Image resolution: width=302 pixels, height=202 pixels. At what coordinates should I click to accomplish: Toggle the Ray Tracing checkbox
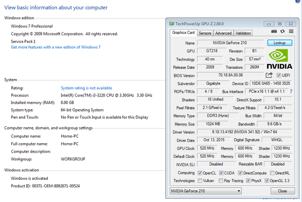[221, 181]
